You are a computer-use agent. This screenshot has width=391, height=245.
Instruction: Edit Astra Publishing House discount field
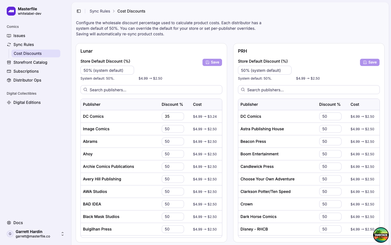pos(330,129)
